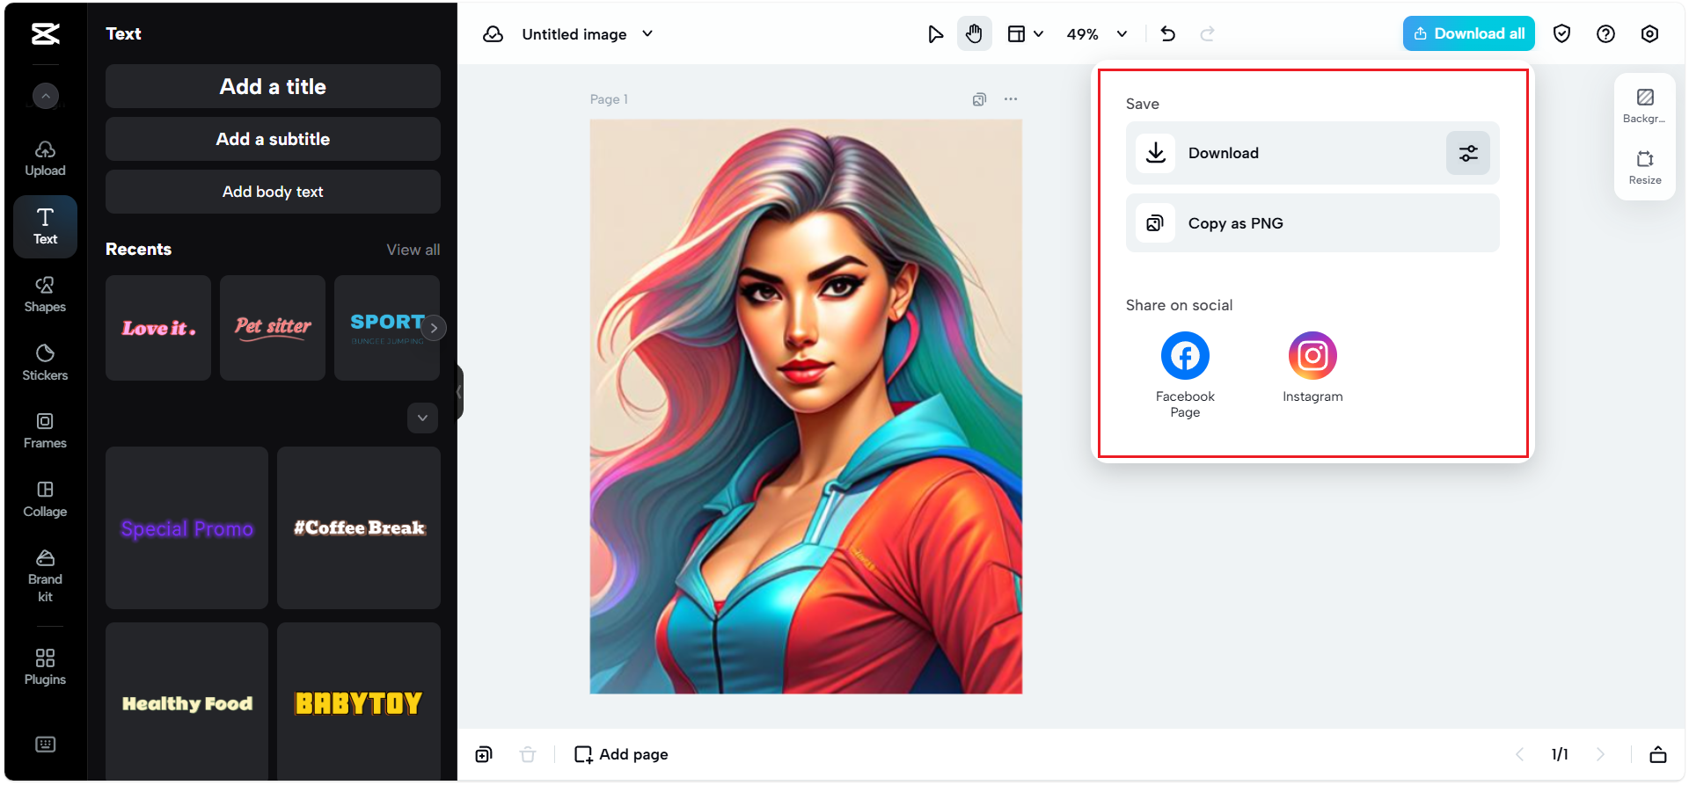Click Add page button

point(621,754)
